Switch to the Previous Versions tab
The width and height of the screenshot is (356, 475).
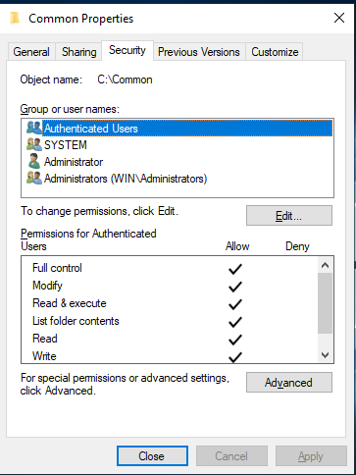pyautogui.click(x=199, y=52)
